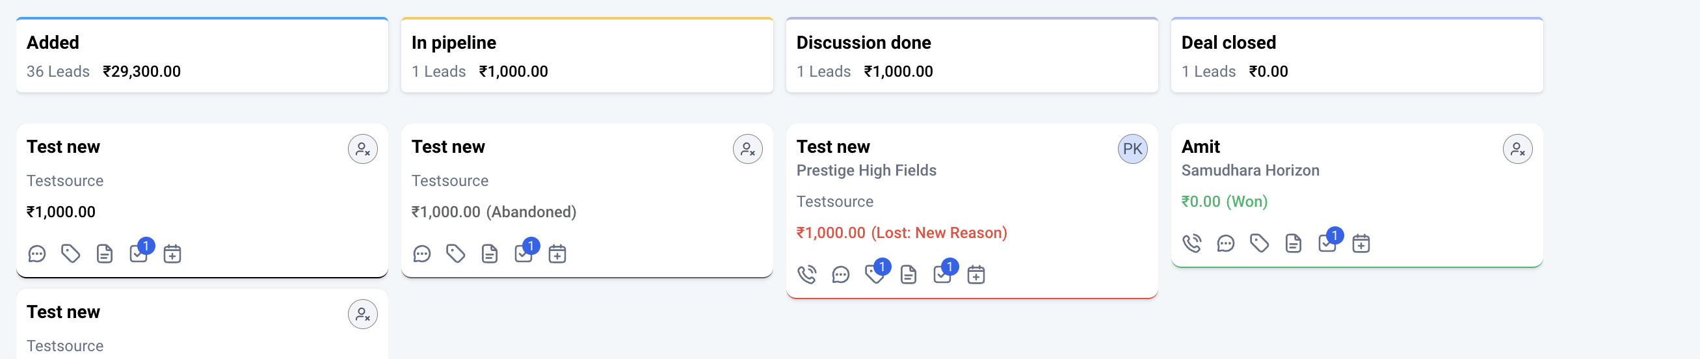Click tag icon on Prestige High Fields card
Image resolution: width=1700 pixels, height=359 pixels.
875,274
